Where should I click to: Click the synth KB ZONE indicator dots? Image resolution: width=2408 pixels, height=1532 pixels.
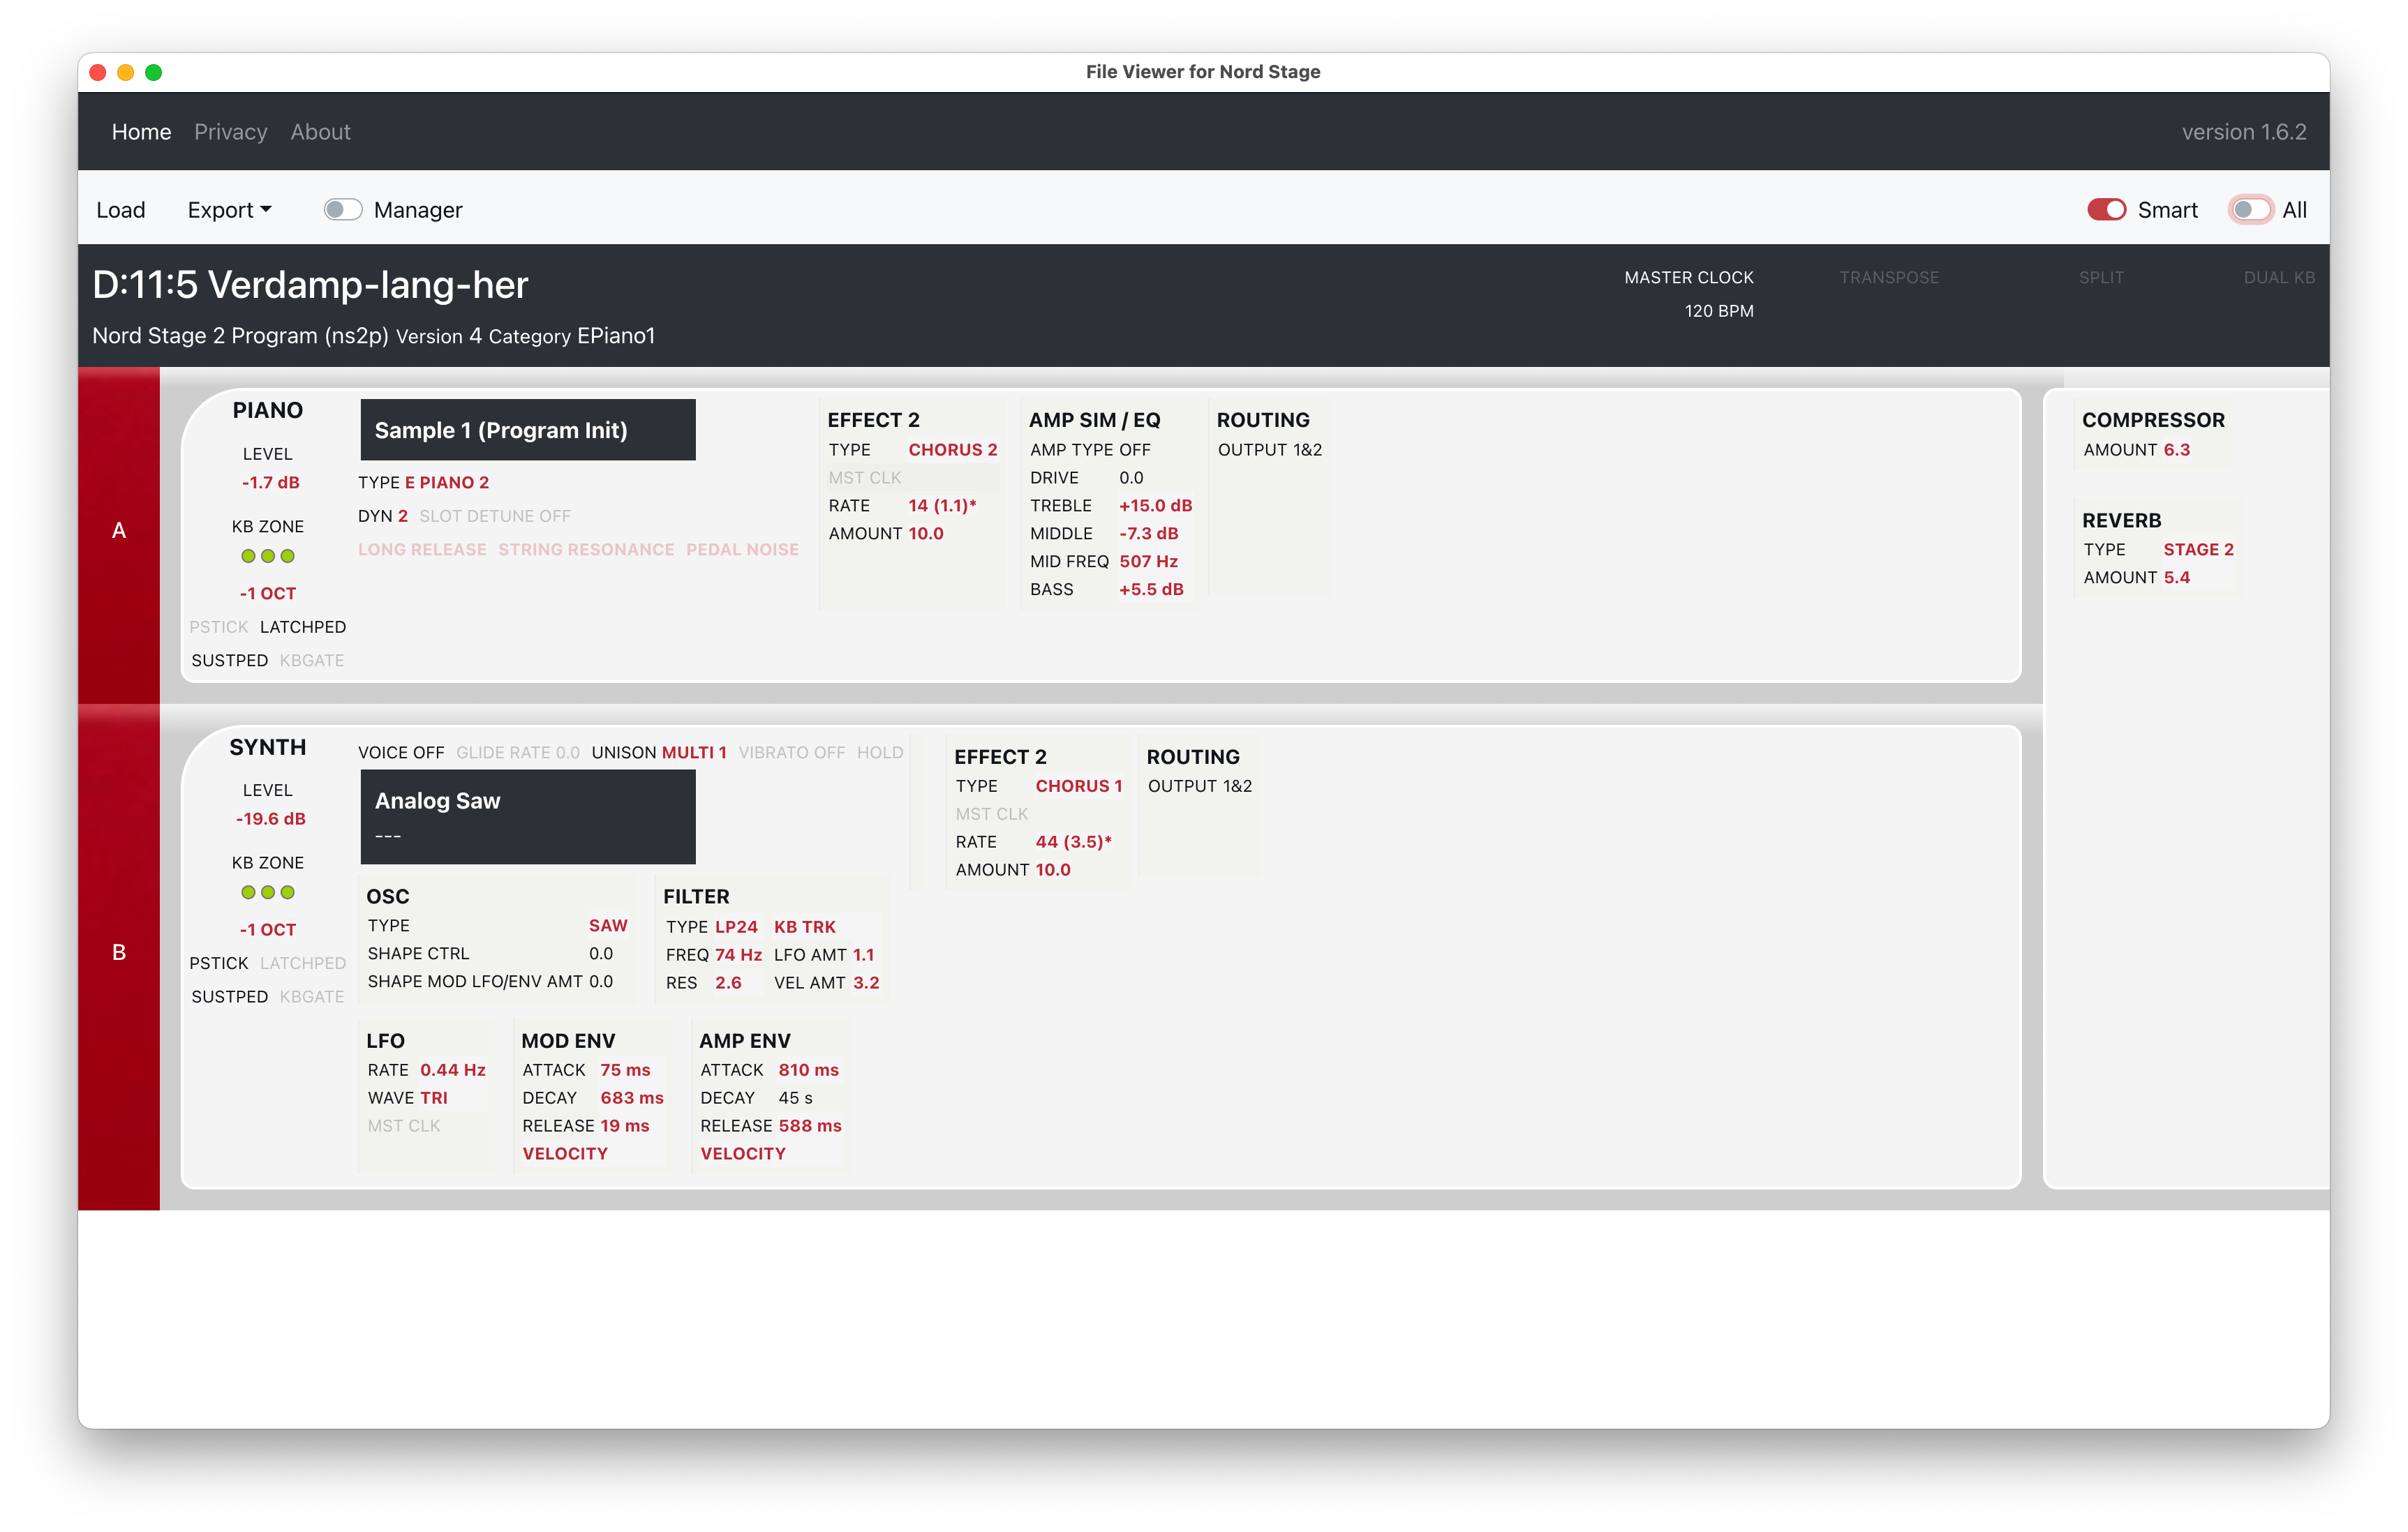[x=267, y=892]
